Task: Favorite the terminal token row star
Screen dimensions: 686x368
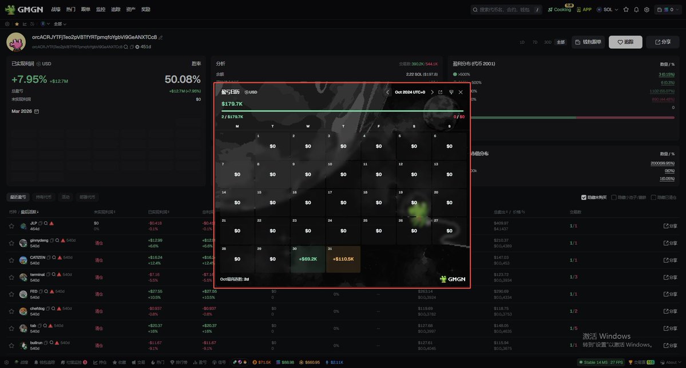Action: tap(11, 277)
